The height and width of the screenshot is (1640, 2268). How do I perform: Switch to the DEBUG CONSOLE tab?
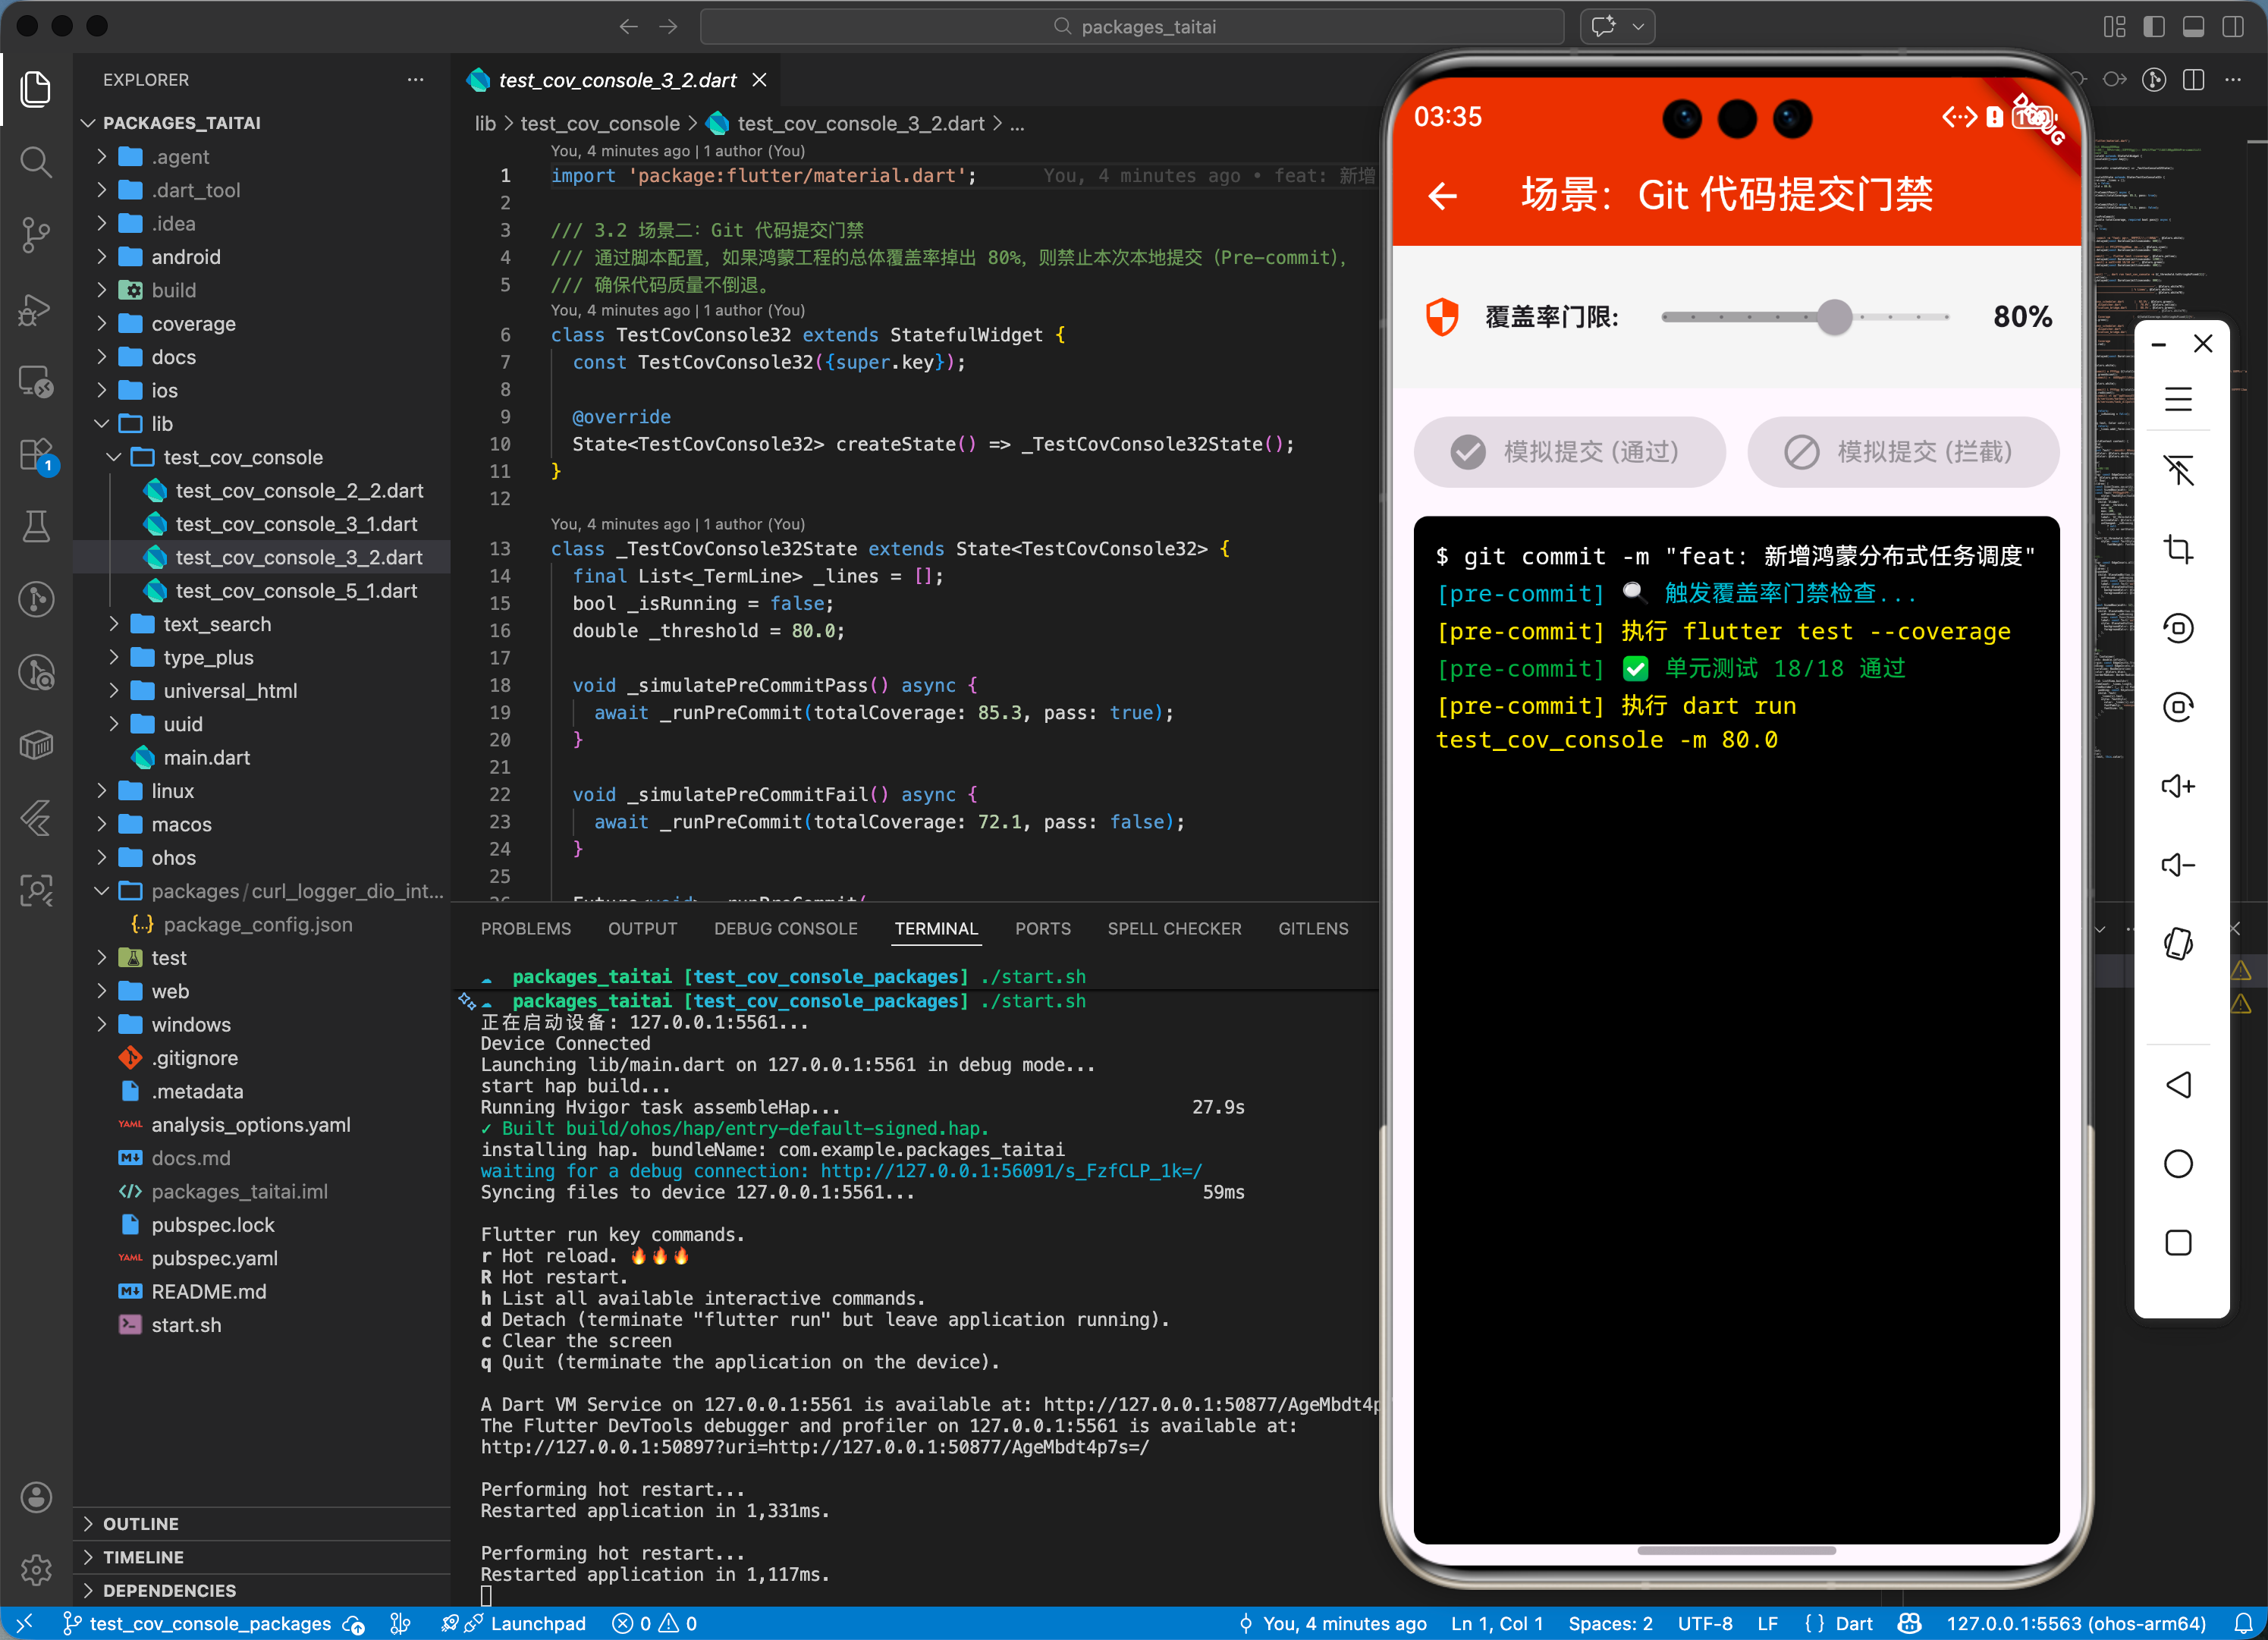point(785,929)
